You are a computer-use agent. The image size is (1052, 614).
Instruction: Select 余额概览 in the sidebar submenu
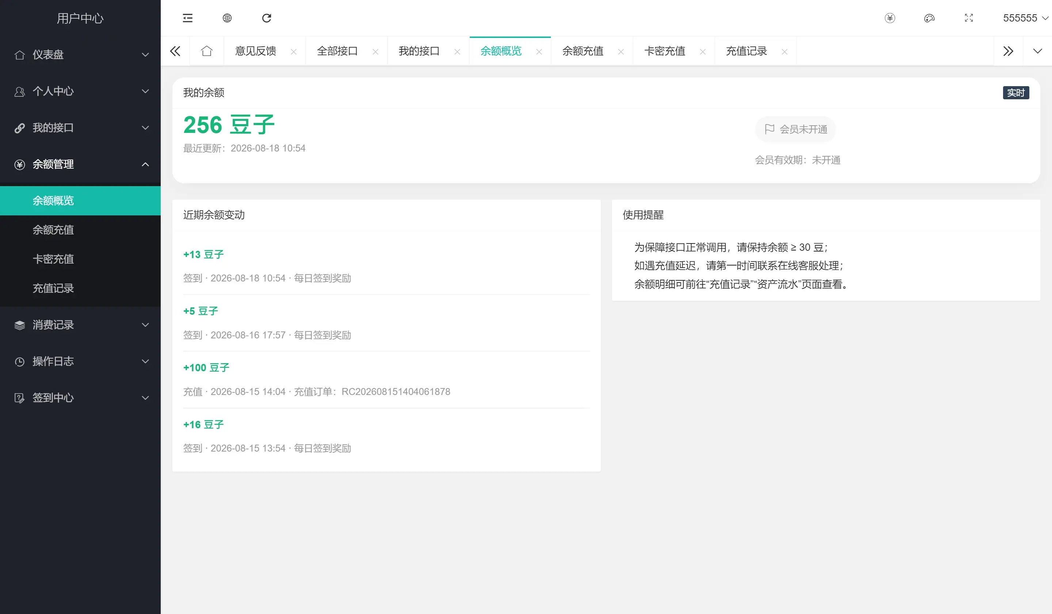tap(80, 201)
